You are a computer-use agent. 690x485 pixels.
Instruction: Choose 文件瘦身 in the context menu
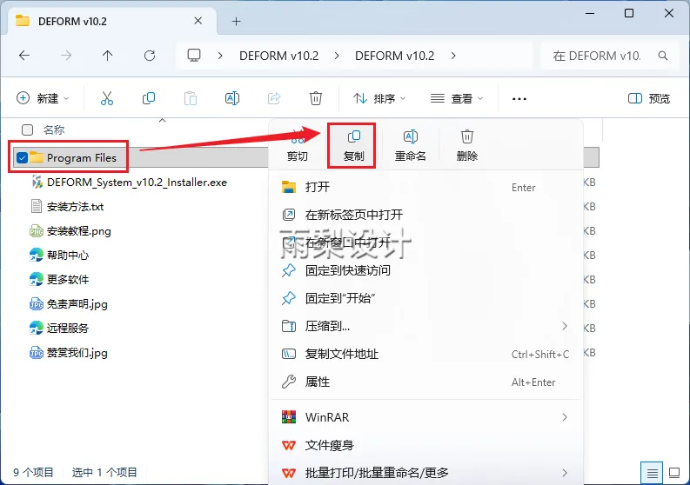(426, 445)
